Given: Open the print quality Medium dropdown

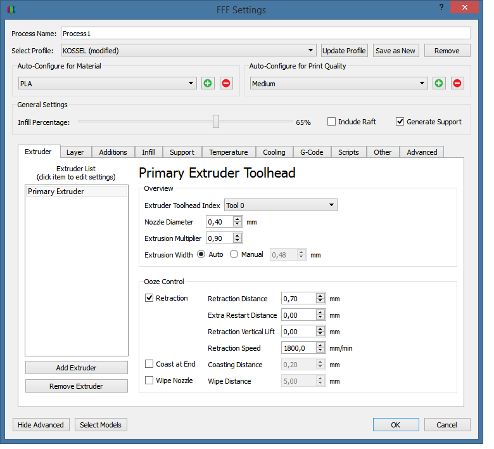Looking at the screenshot, I should tap(339, 84).
